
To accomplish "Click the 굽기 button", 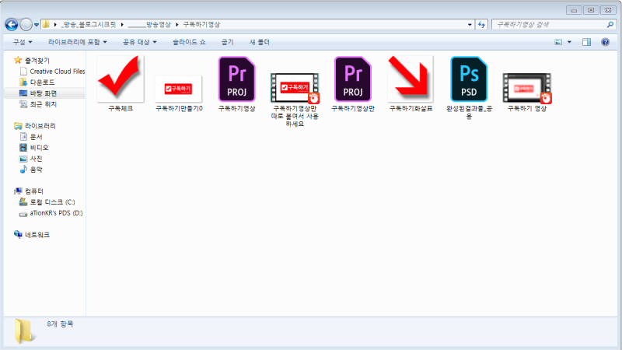I will (227, 42).
